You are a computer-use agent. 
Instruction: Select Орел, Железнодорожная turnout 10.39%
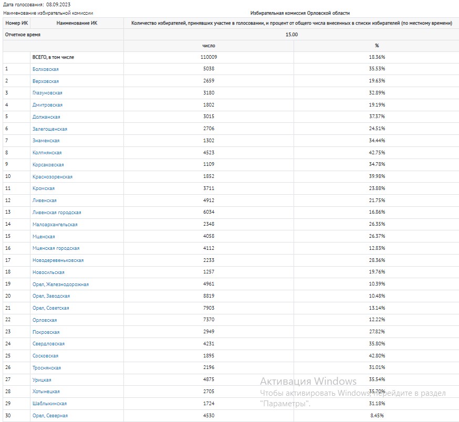377,284
